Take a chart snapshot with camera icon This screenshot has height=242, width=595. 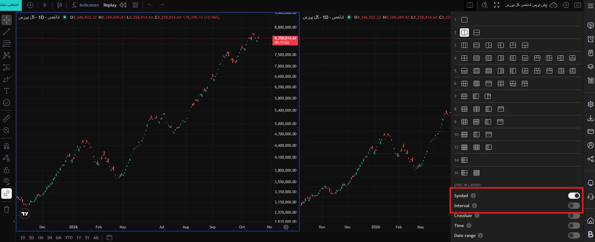point(578,5)
